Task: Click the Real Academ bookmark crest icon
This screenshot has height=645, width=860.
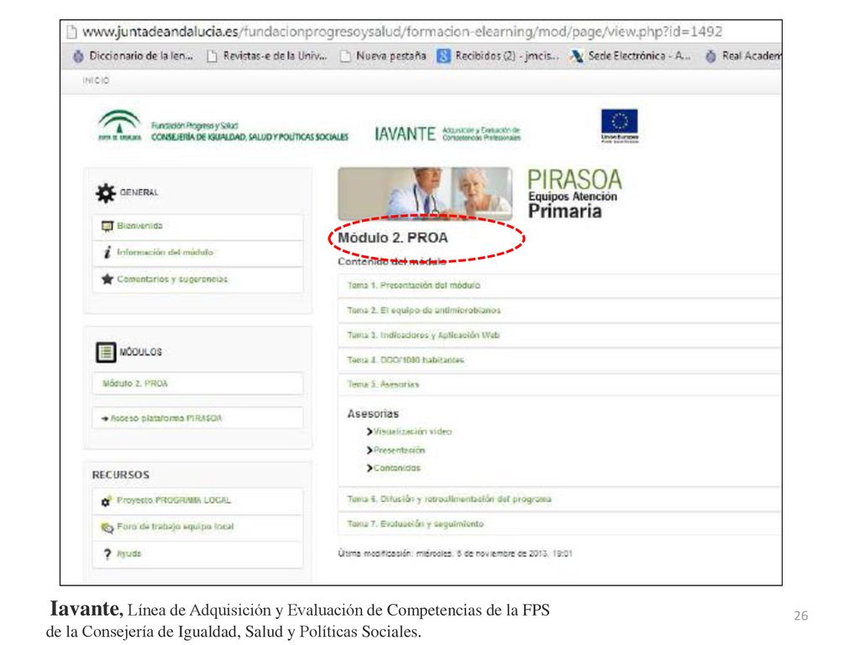Action: pyautogui.click(x=711, y=56)
